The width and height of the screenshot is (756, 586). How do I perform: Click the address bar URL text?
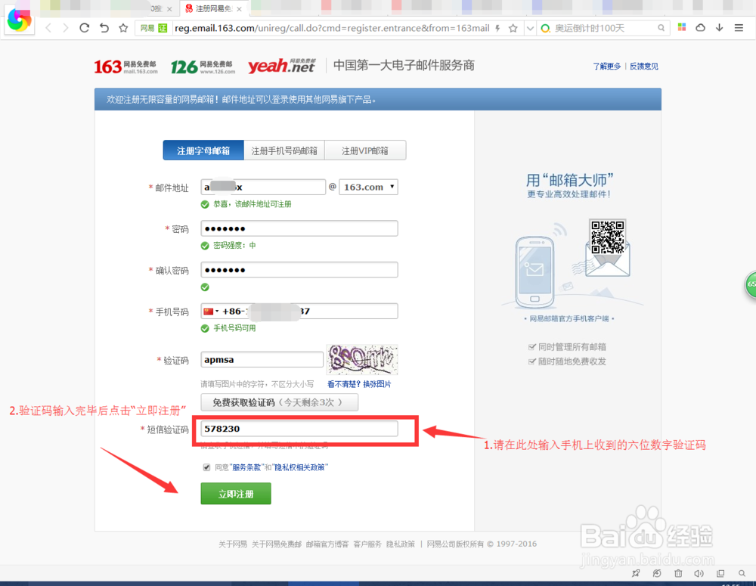point(332,28)
